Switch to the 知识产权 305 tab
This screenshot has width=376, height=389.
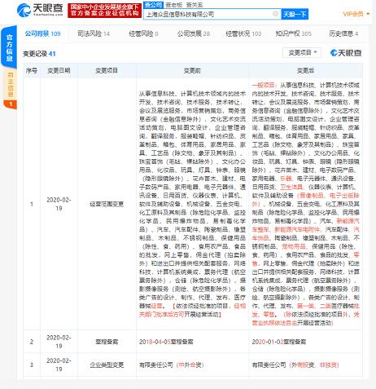[293, 33]
